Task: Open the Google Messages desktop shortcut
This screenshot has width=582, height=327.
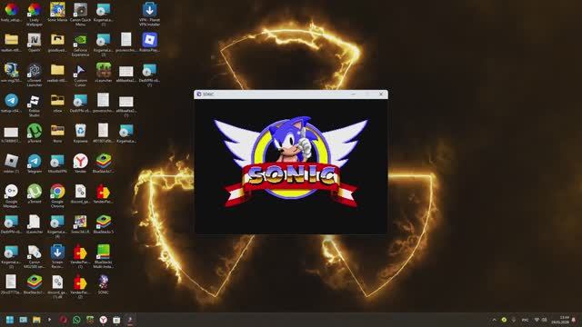Action: tap(11, 192)
